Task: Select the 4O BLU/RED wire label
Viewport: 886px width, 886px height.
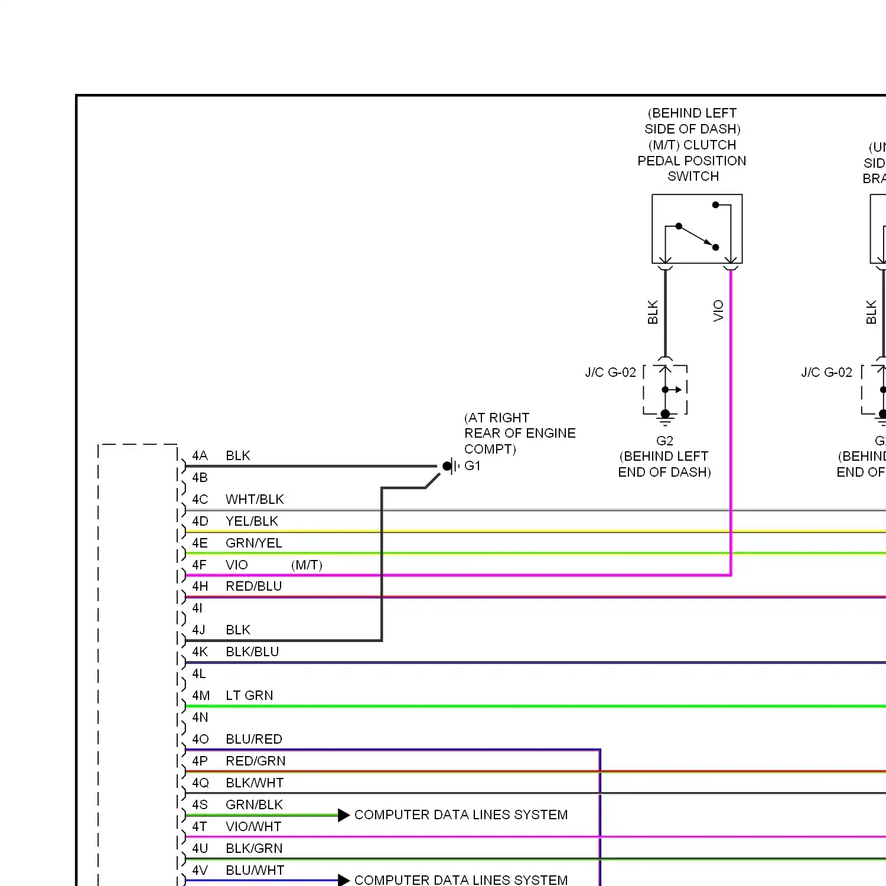Action: pyautogui.click(x=237, y=739)
